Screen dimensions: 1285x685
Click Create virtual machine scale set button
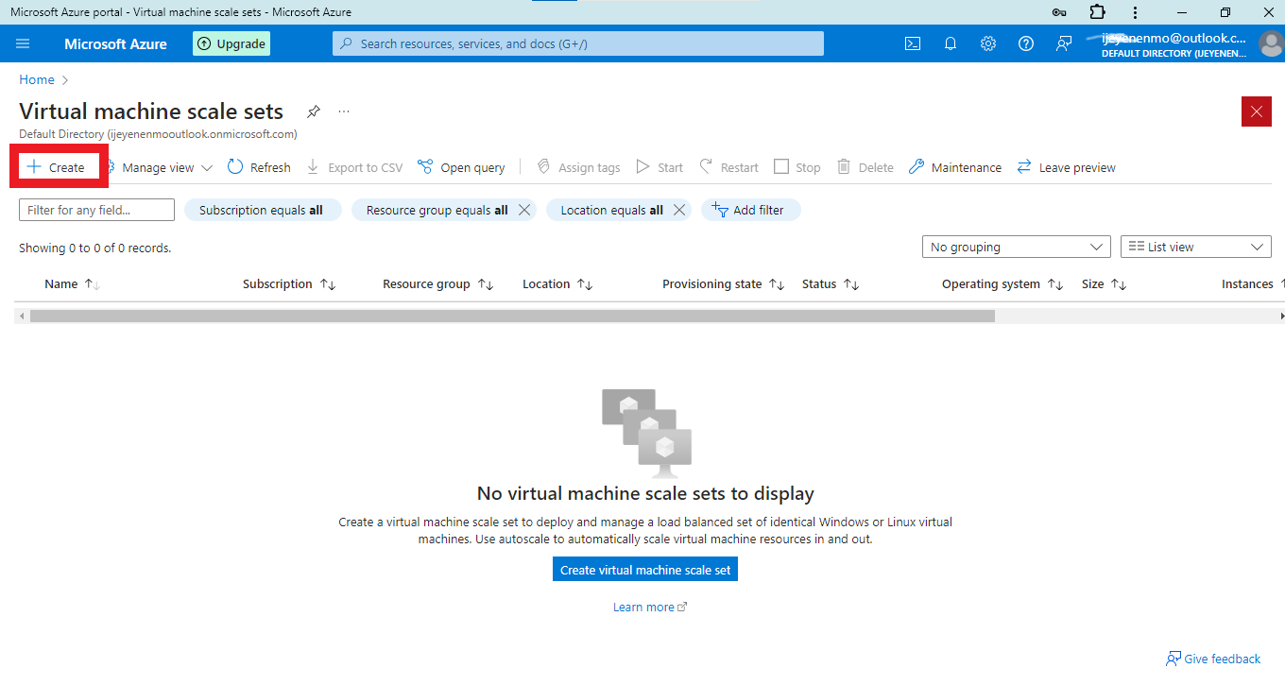pyautogui.click(x=645, y=570)
